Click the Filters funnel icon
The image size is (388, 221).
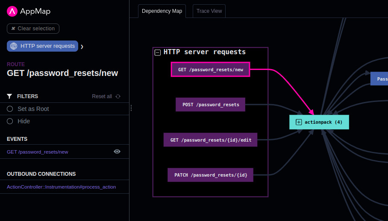coord(9,96)
